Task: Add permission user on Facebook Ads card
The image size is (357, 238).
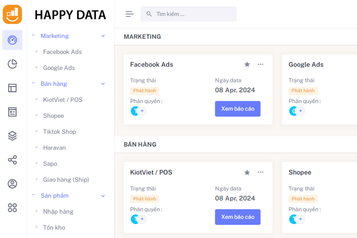Action: click(x=142, y=111)
